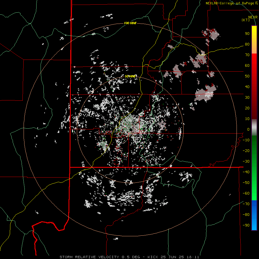Click the -10 value on the velocity scale
The width and height of the screenshot is (259, 259).
click(x=246, y=140)
